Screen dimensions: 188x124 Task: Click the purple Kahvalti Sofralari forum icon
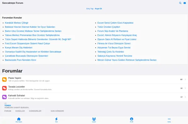(4, 97)
